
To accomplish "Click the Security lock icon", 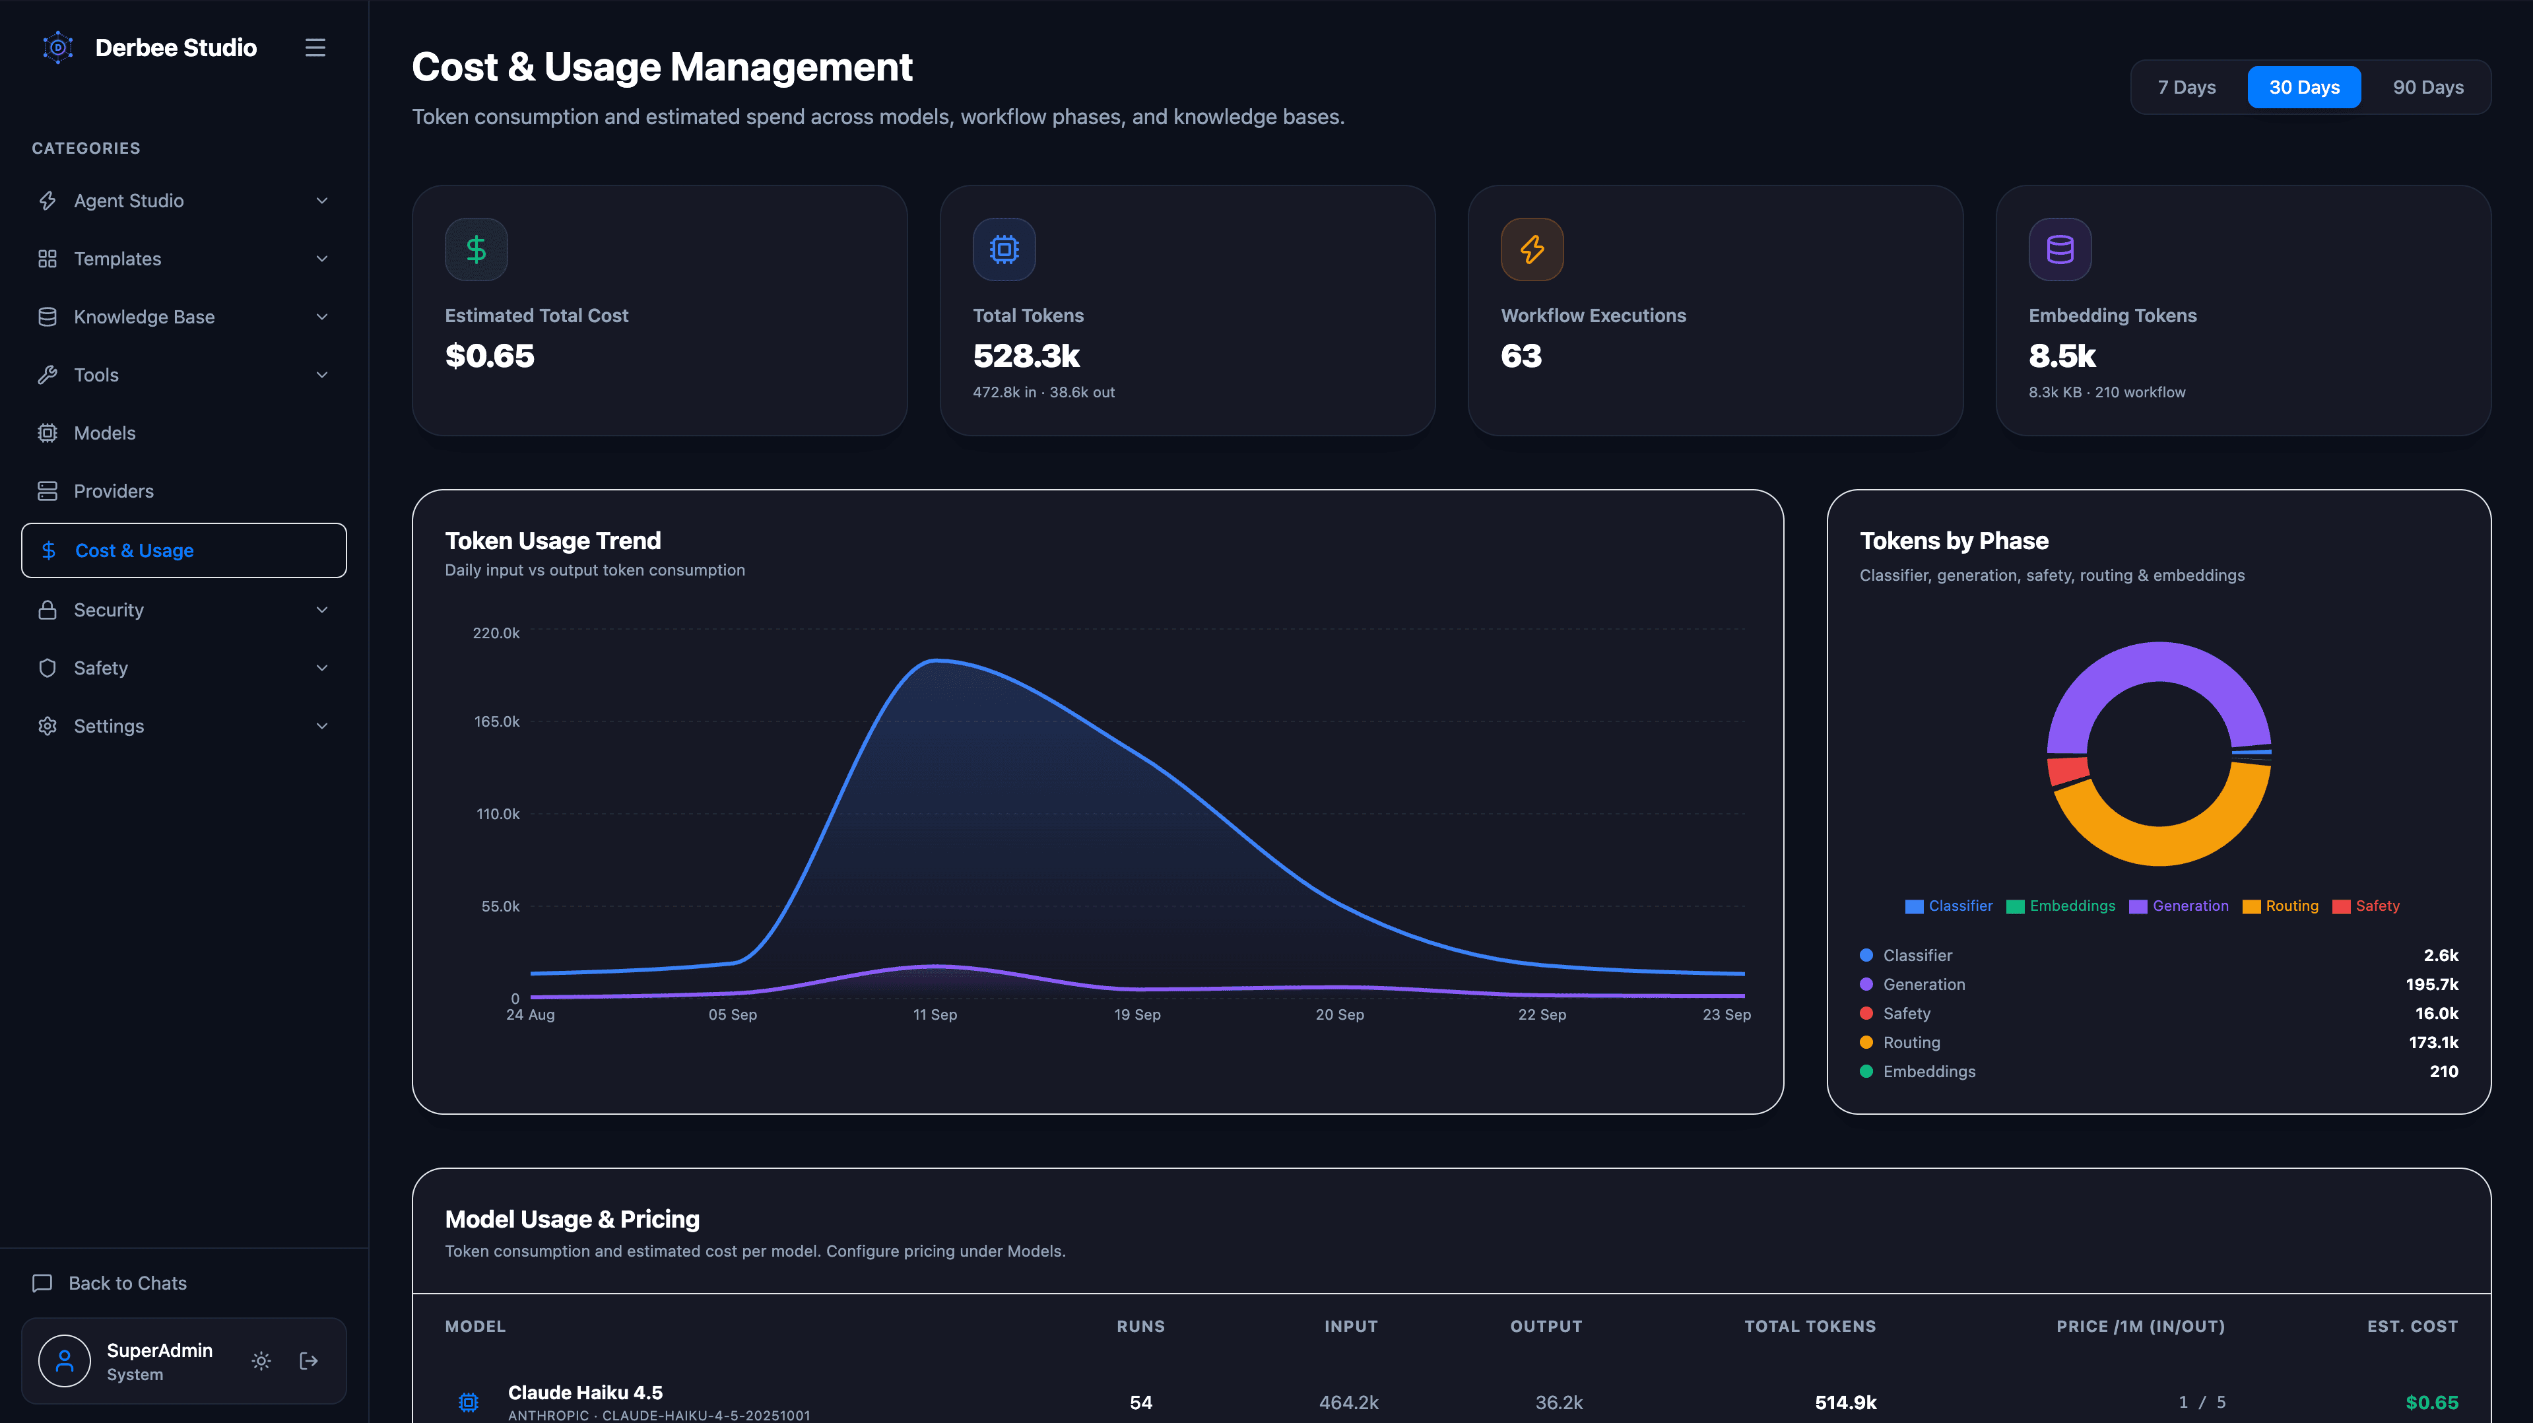I will point(48,610).
